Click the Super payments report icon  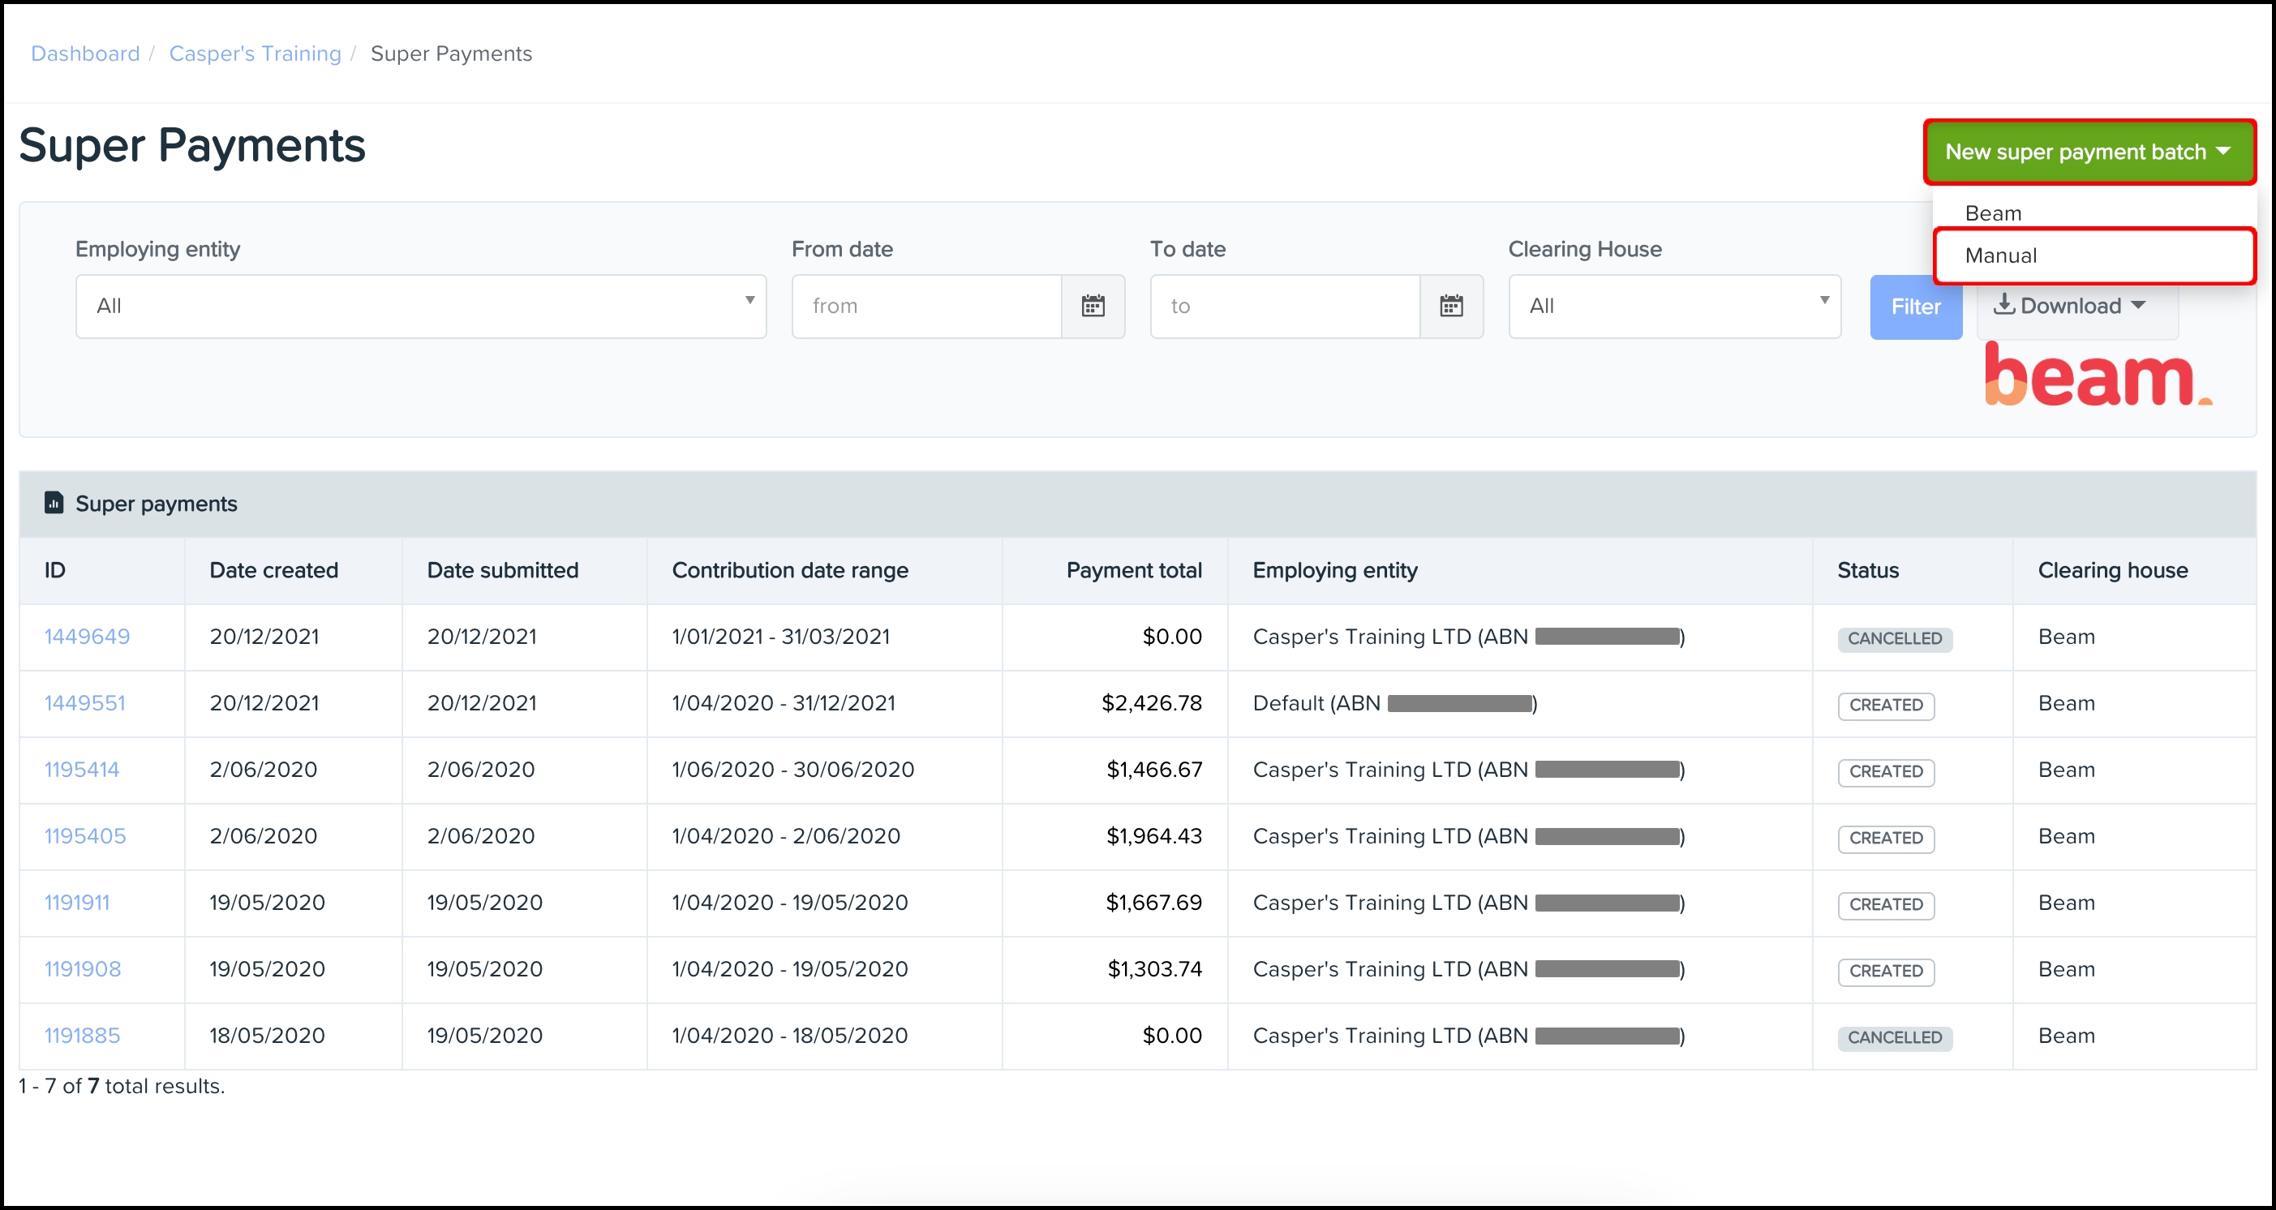[54, 503]
